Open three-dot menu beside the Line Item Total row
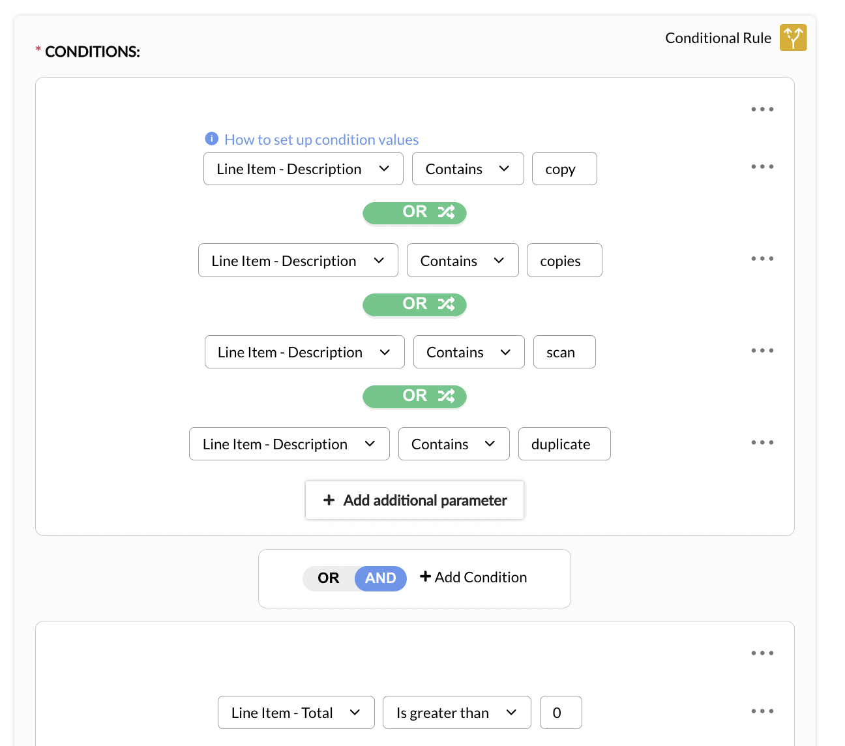 coord(762,711)
